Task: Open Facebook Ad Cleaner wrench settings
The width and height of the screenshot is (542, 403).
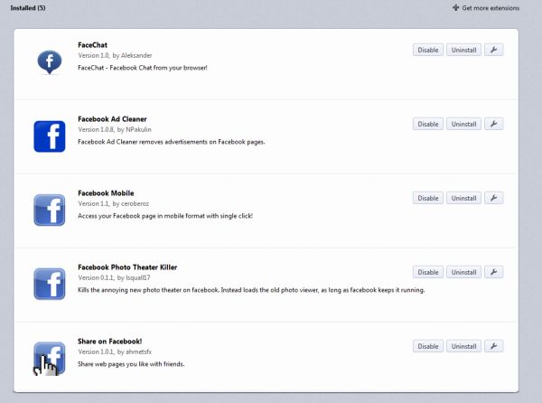Action: coord(493,124)
